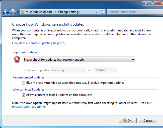This screenshot has width=163, height=128.
Task: Go to Windows Update breadcrumb
Action: [x=41, y=12]
